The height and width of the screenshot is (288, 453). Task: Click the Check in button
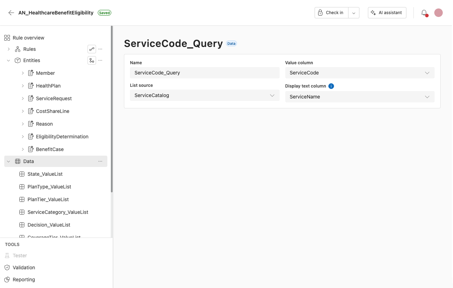coord(331,13)
